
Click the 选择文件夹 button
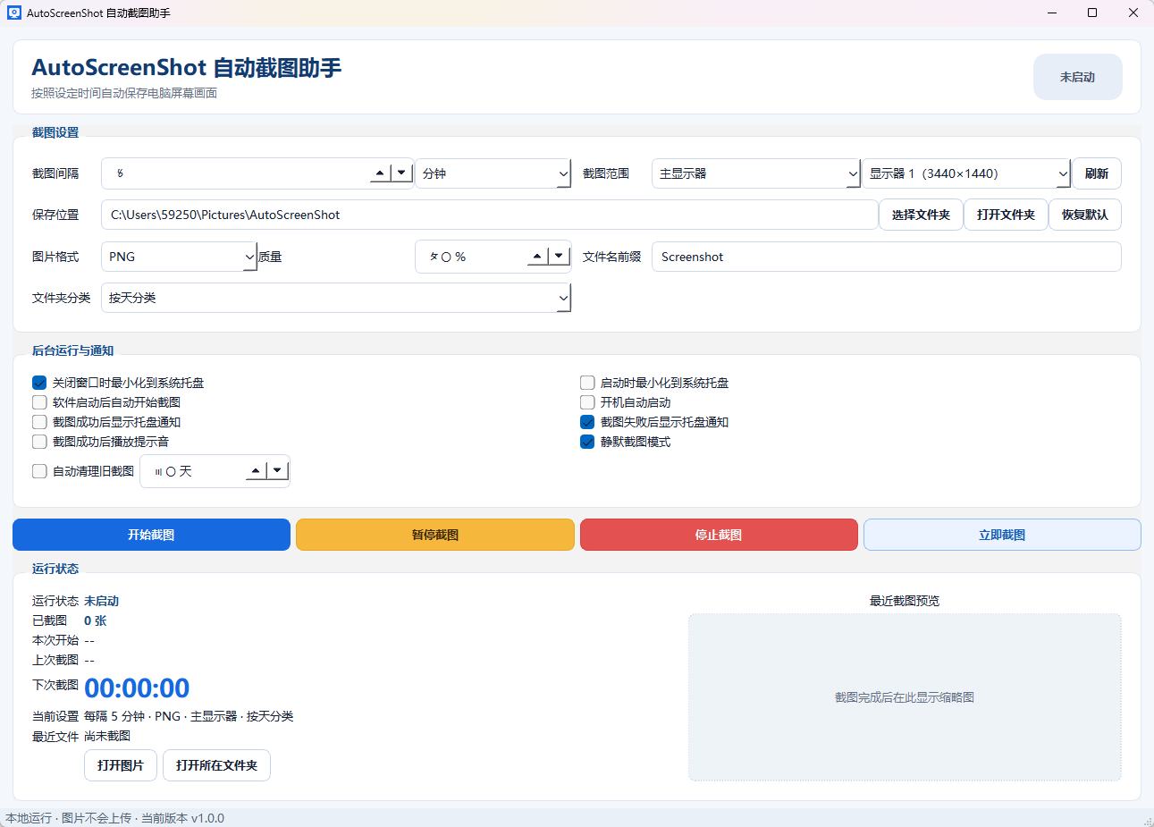pyautogui.click(x=921, y=215)
